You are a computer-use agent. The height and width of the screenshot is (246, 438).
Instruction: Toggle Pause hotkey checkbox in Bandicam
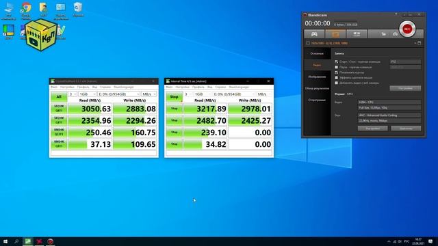336,67
